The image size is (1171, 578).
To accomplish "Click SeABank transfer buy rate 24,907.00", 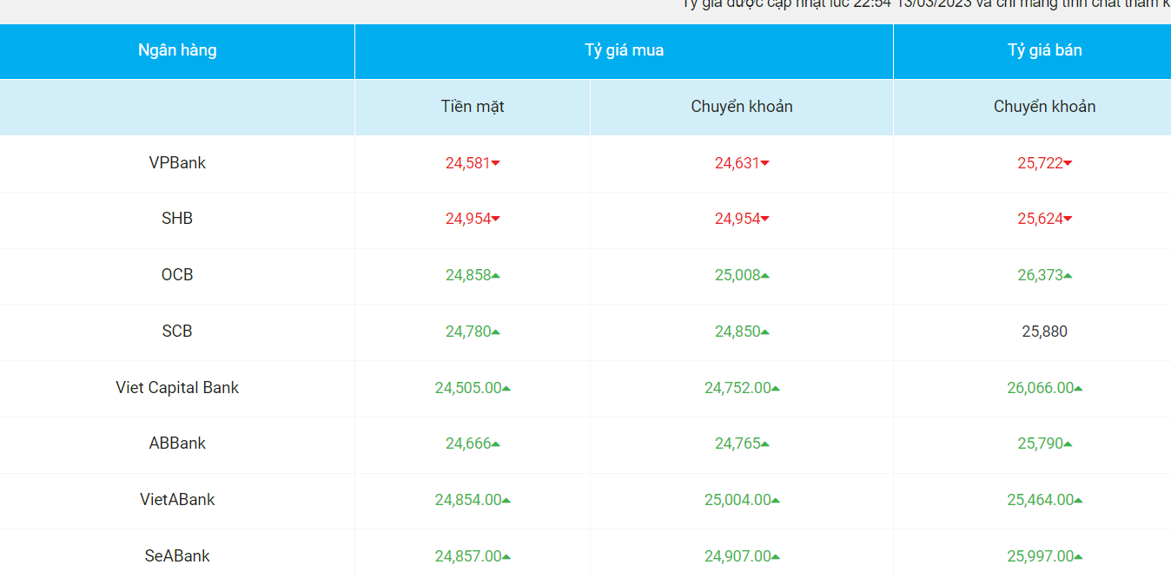I will pos(738,556).
